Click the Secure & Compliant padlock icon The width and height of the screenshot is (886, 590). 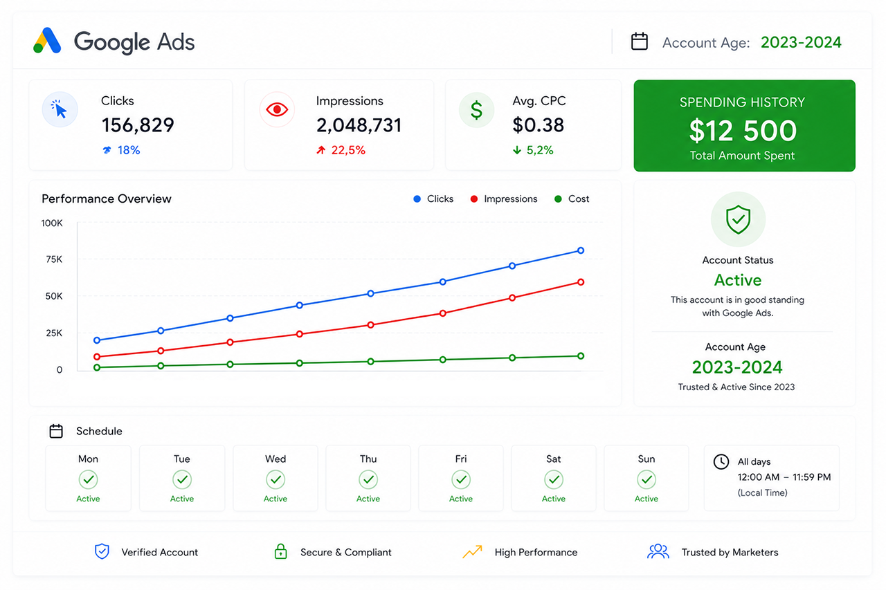pos(280,551)
